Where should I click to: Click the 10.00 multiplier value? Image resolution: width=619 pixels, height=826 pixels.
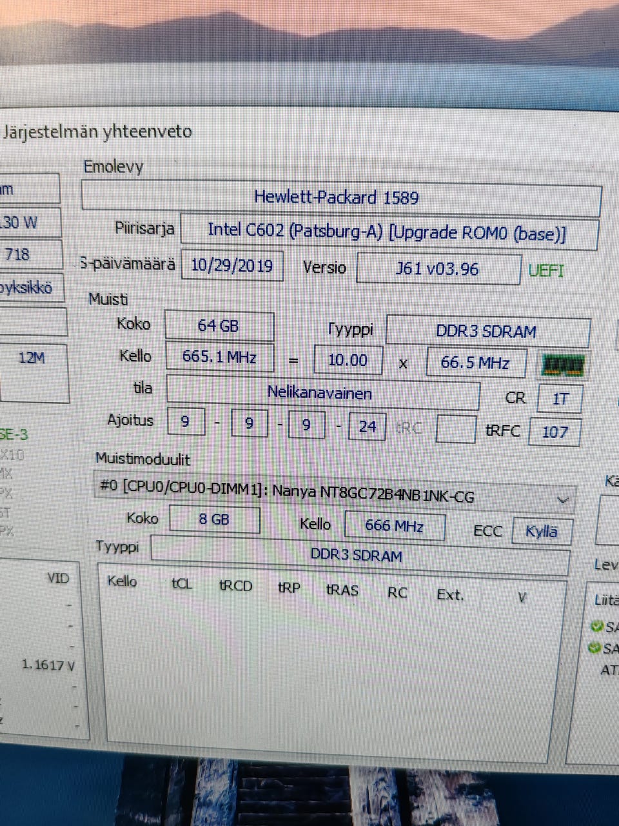[348, 359]
